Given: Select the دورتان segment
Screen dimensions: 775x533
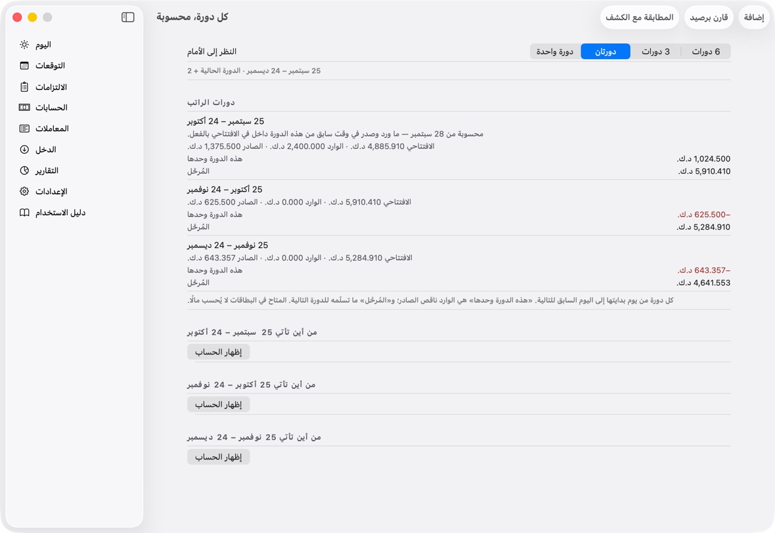Looking at the screenshot, I should (x=606, y=51).
